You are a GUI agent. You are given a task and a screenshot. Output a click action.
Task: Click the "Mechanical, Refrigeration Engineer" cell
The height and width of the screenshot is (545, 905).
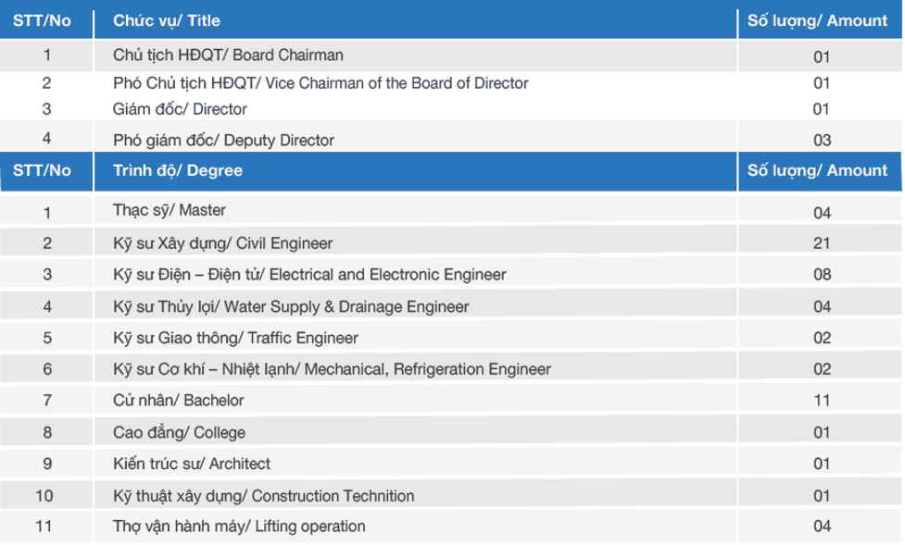tap(415, 368)
